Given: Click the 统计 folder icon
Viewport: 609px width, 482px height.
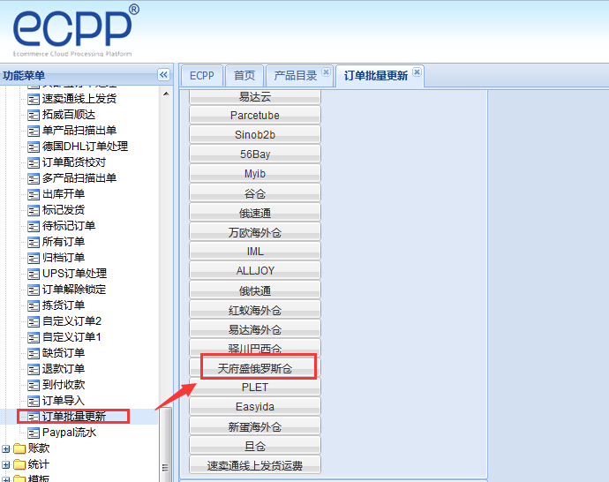Looking at the screenshot, I should (x=19, y=464).
